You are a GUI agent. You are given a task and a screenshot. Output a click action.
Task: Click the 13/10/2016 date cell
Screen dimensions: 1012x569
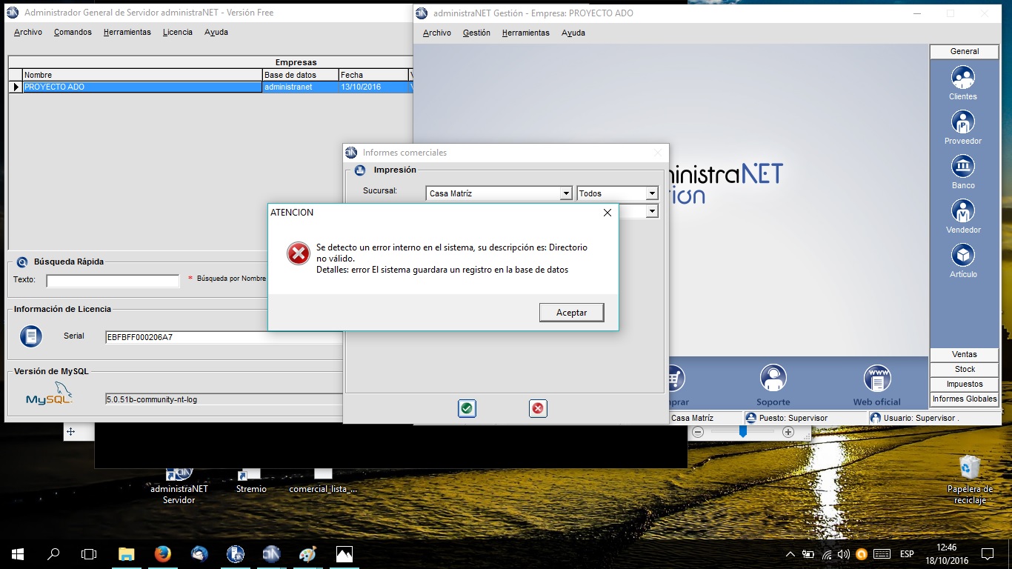point(373,87)
